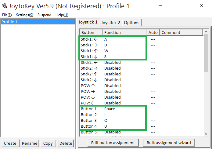The image size is (212, 149).
Task: Select the Button 1 row mapped to Space
Action: (x=141, y=109)
